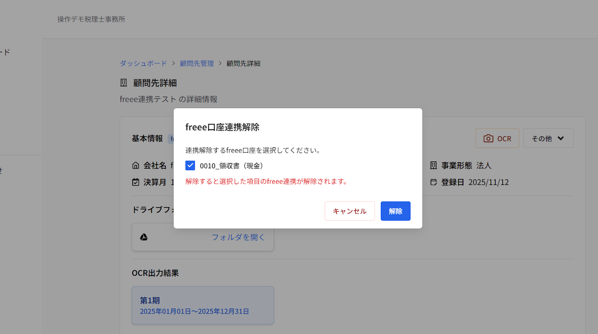Click the OCR camera icon
Screen dimensions: 598x334
point(488,139)
